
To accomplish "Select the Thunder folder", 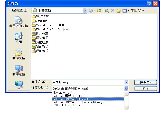I will point(39,21).
